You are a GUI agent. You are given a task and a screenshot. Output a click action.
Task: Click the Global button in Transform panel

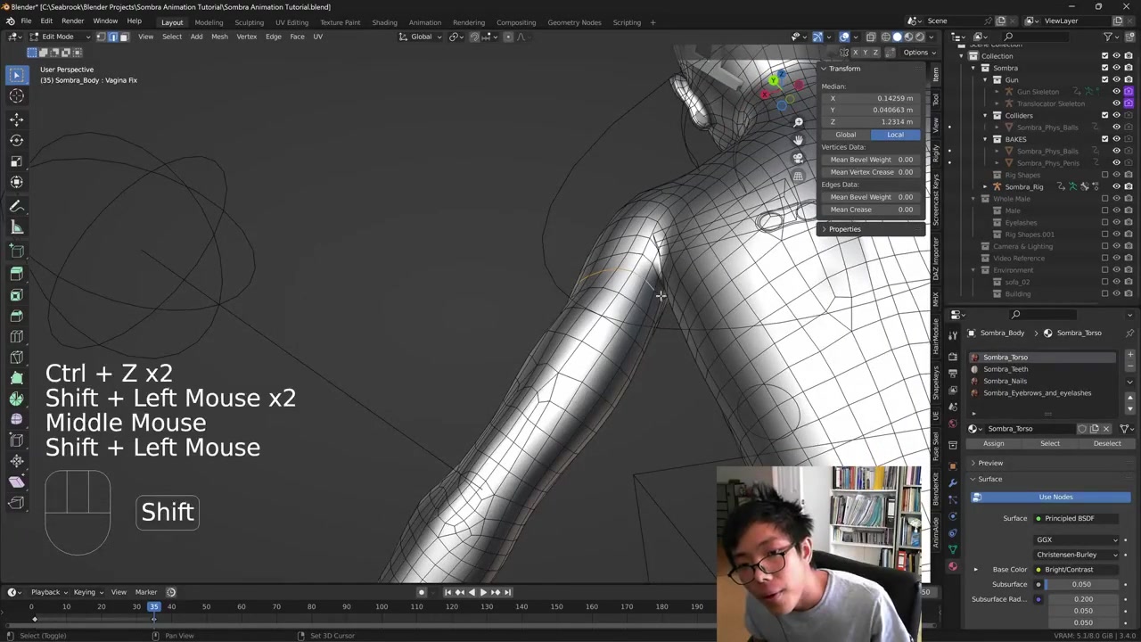[x=845, y=135]
